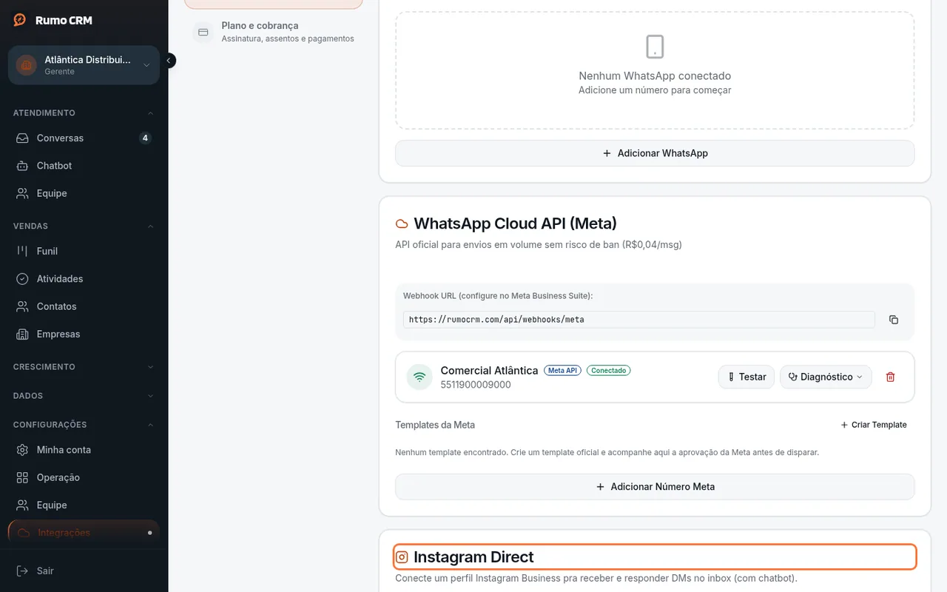
Task: Open Equipe under Atendimento
Action: coord(84,193)
